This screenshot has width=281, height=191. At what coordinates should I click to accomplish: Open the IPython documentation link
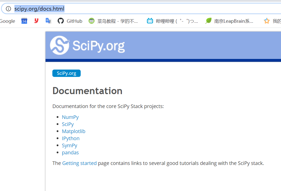tap(71, 138)
